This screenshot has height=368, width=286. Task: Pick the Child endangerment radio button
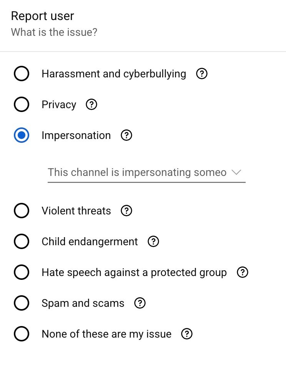click(21, 241)
